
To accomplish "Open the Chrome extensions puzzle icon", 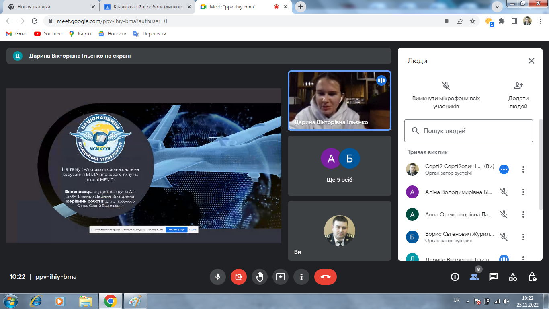I will 501,21.
